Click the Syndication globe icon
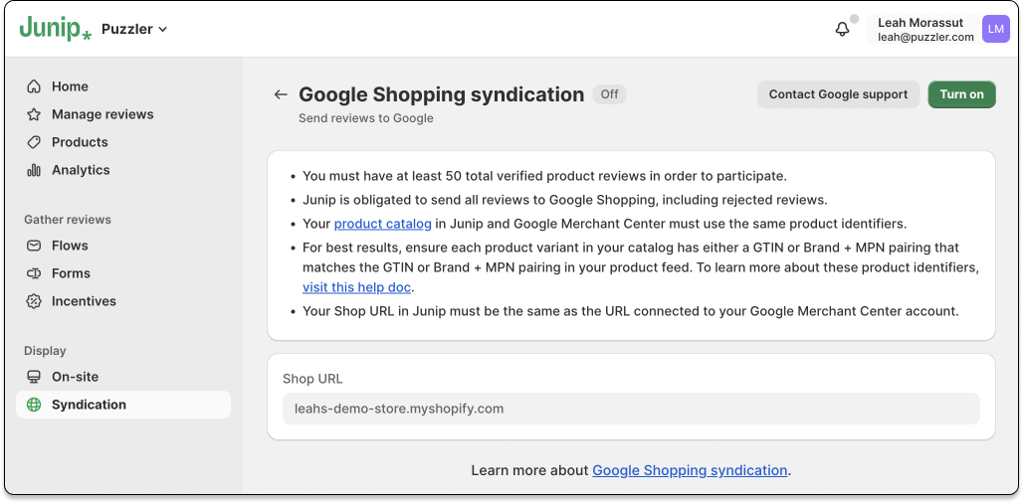 (x=33, y=405)
